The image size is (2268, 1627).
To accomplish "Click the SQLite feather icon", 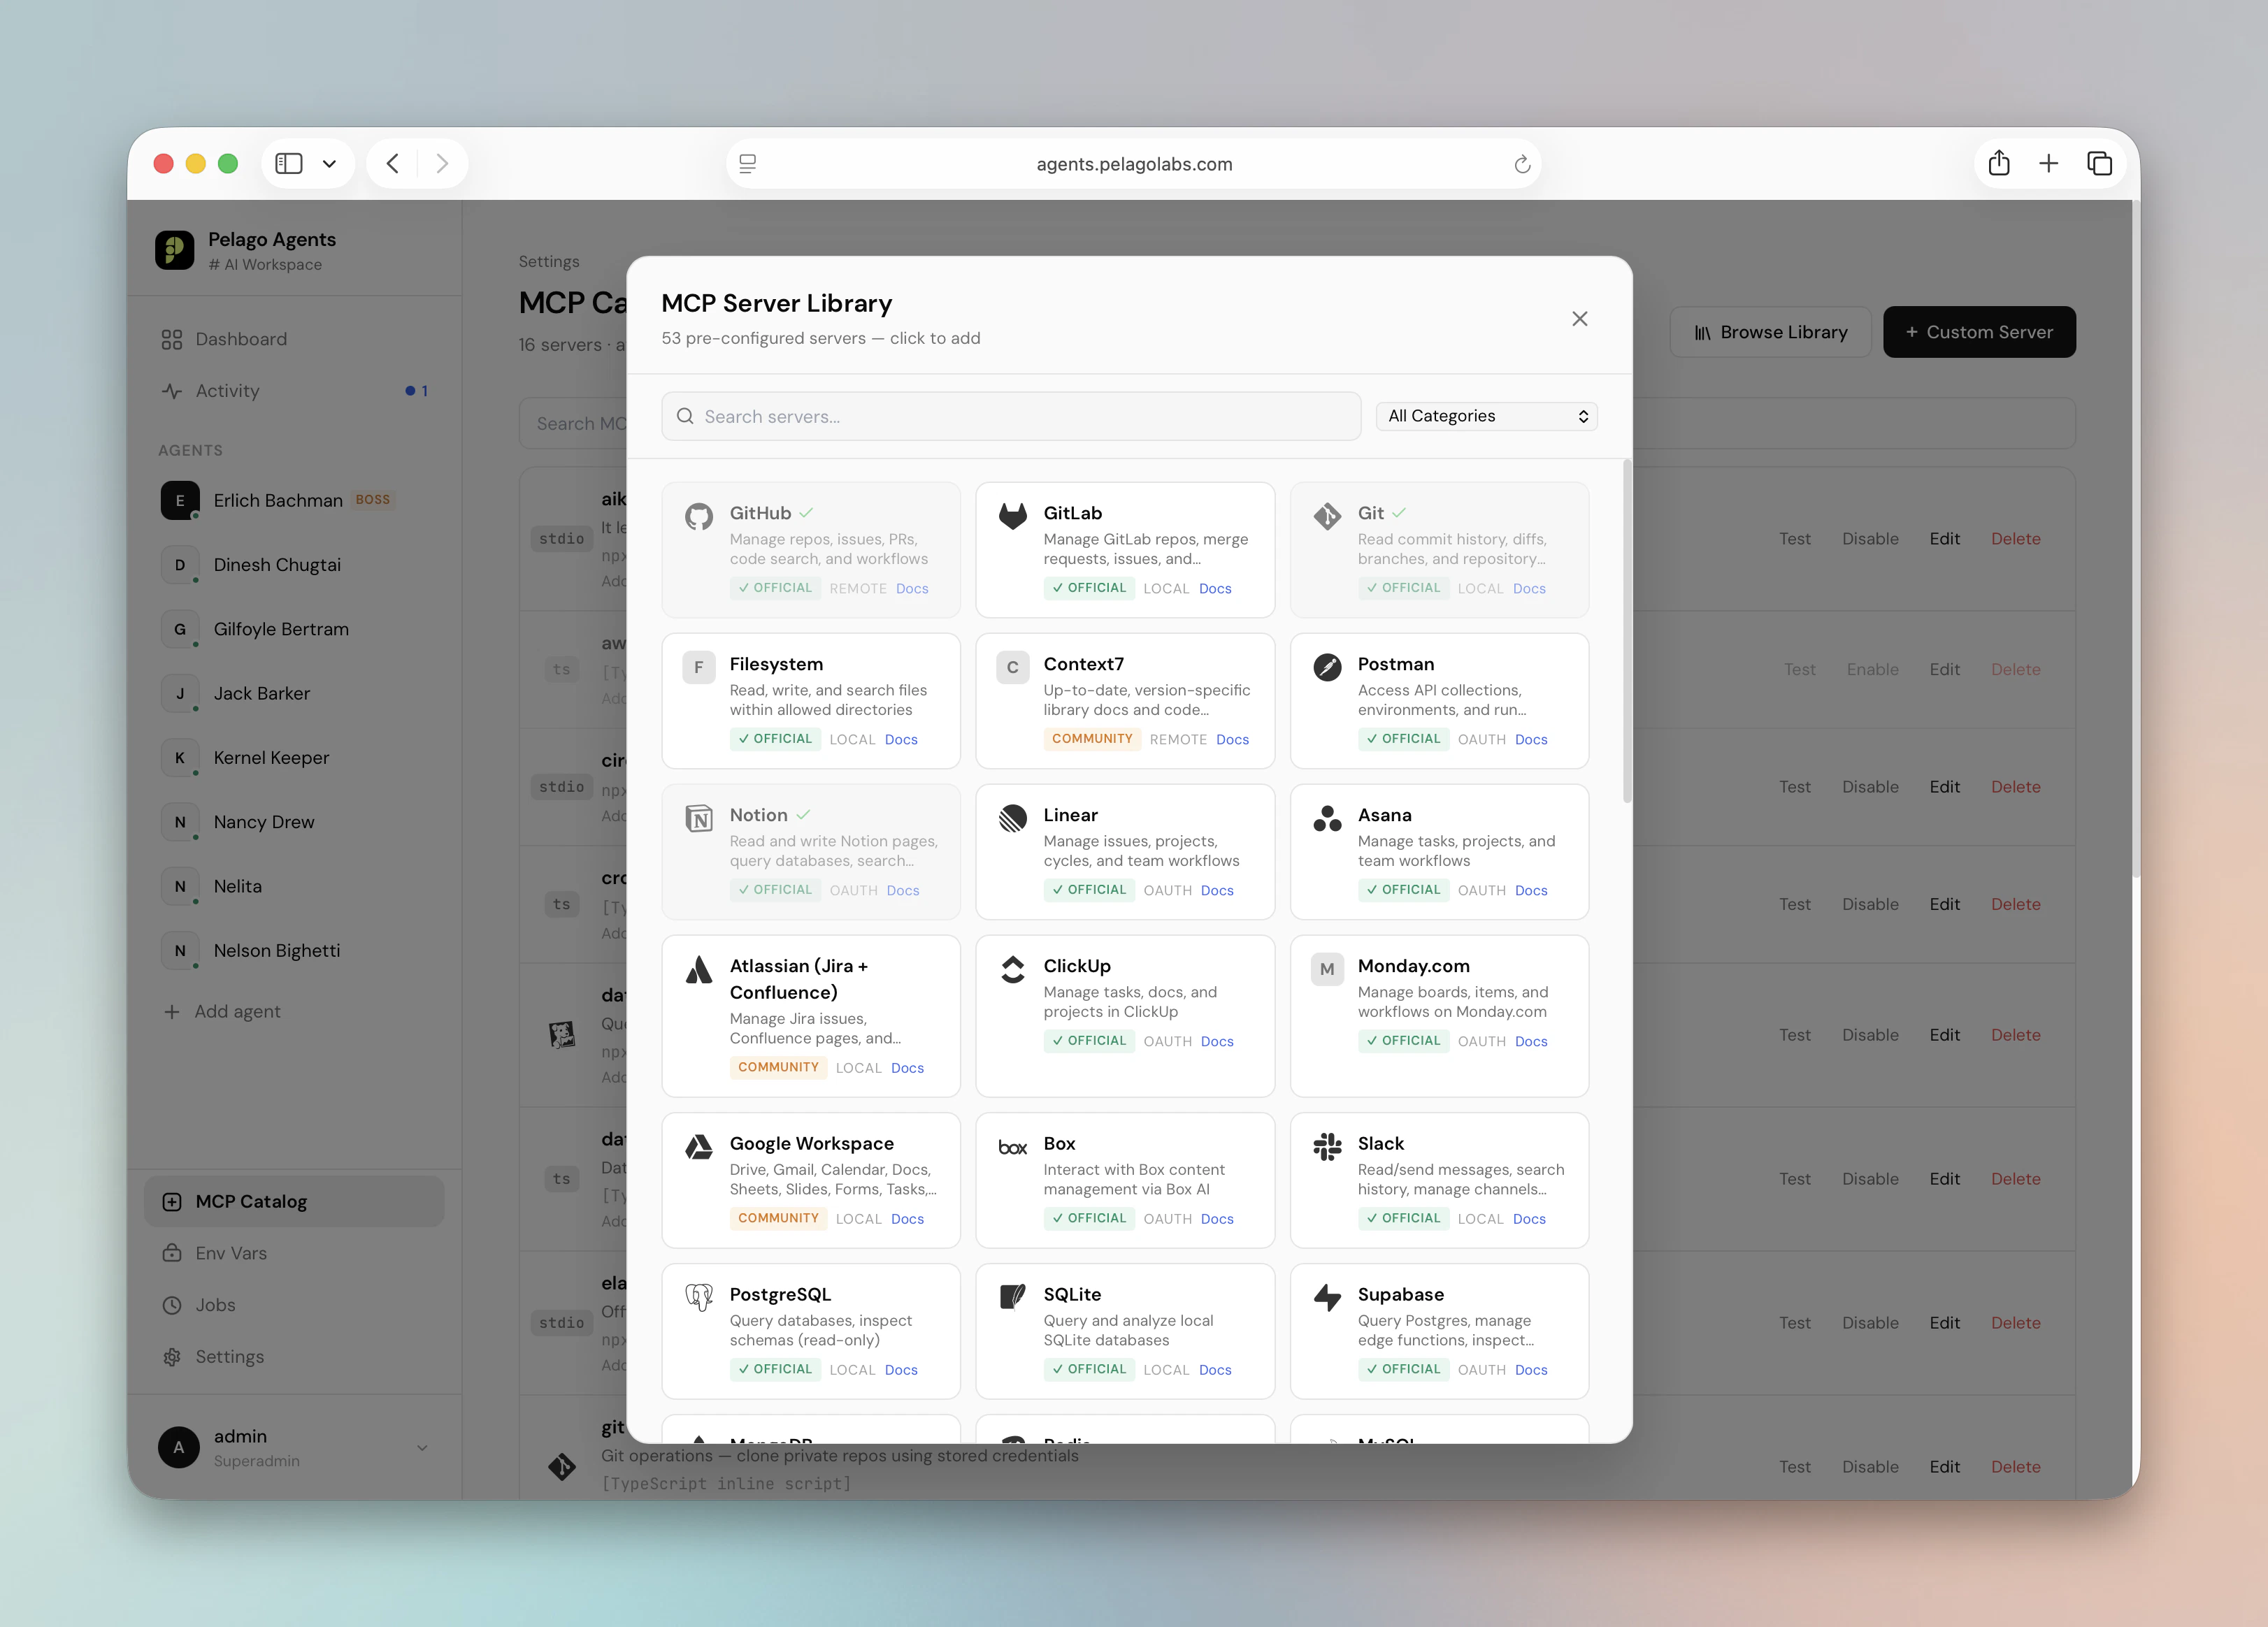I will point(1012,1297).
